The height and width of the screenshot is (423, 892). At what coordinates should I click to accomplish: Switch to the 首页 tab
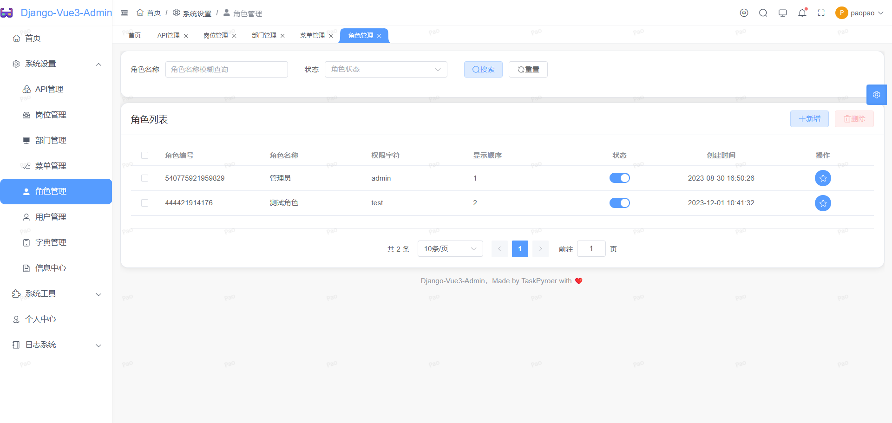[x=135, y=36]
